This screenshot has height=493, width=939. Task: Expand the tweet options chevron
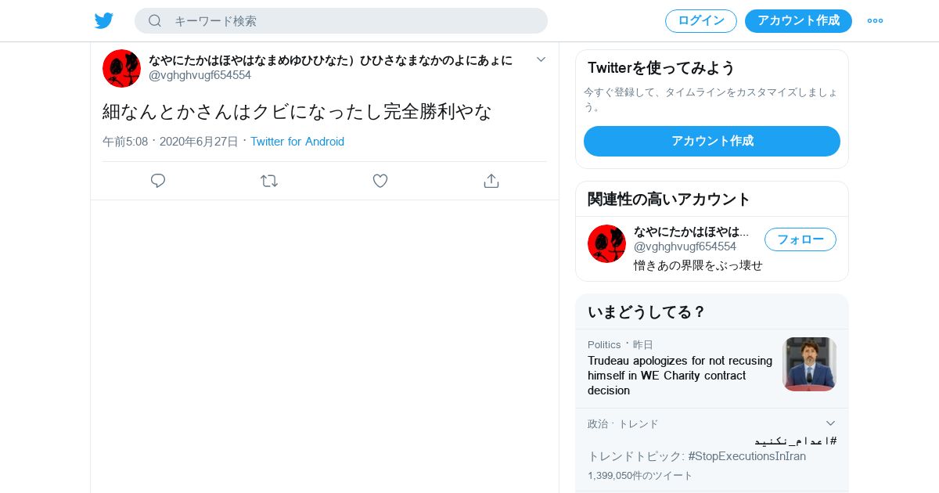click(x=541, y=59)
